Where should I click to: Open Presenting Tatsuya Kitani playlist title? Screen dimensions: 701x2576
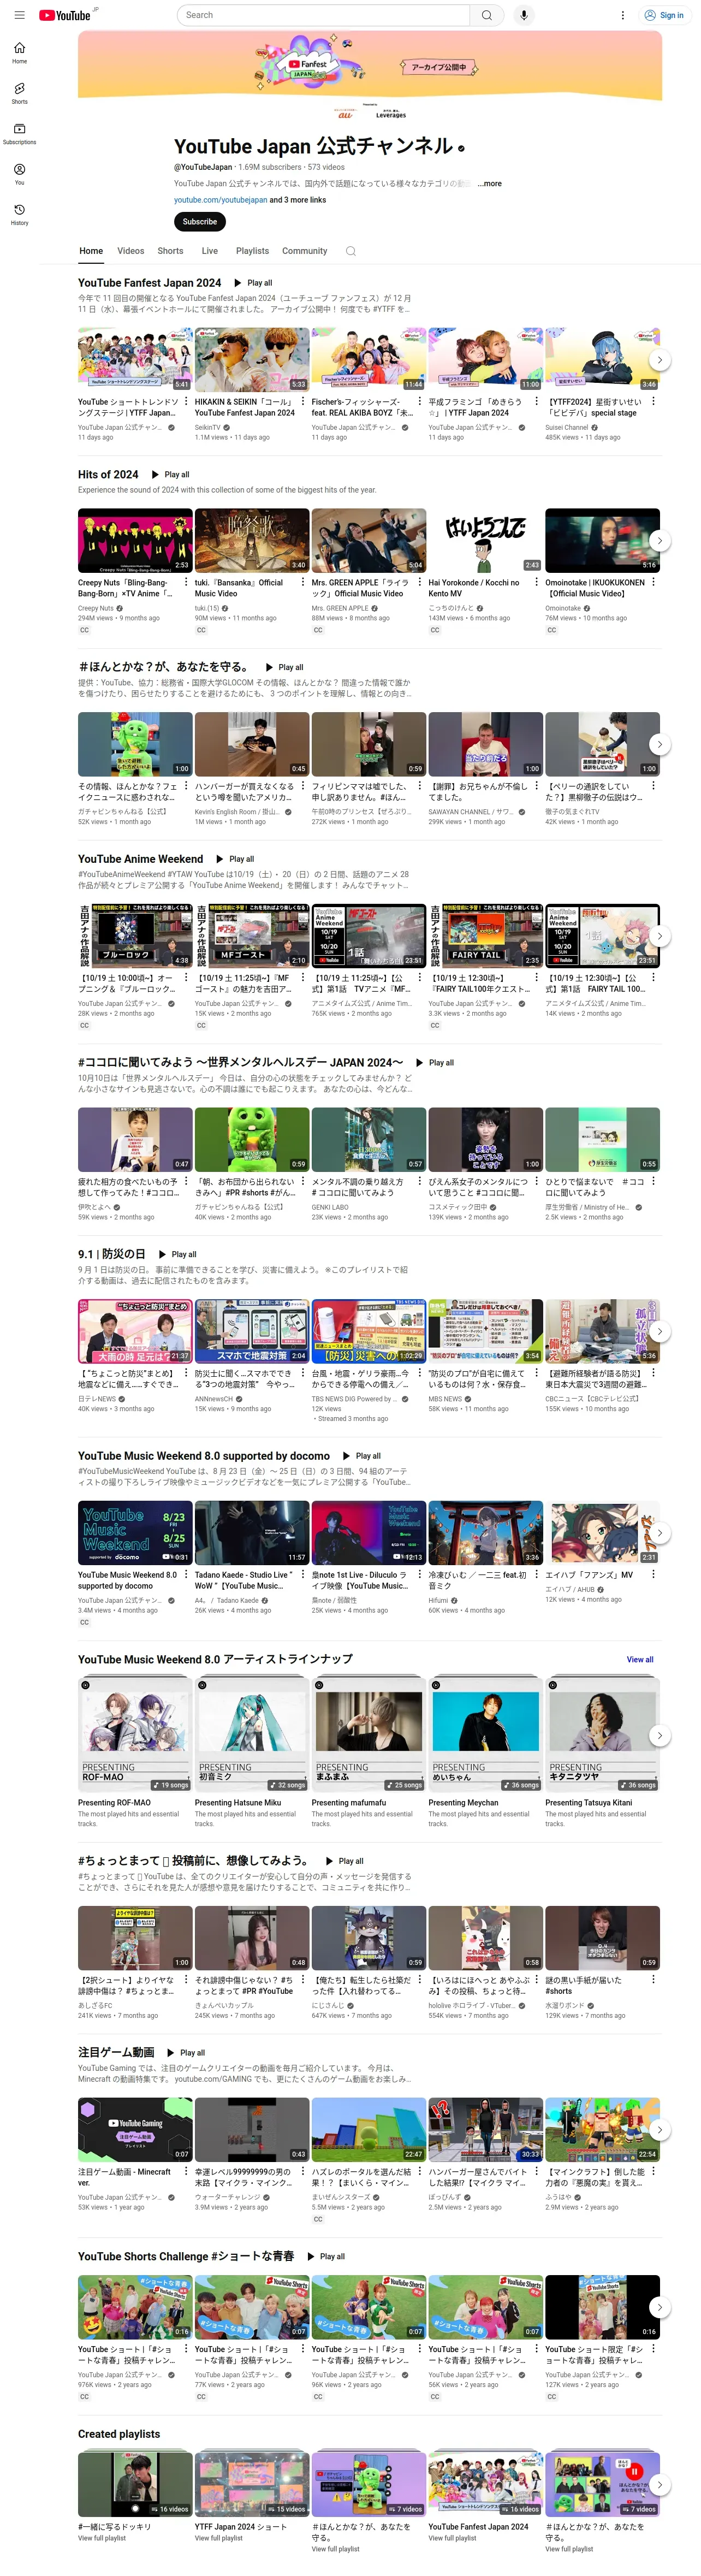[x=589, y=1803]
